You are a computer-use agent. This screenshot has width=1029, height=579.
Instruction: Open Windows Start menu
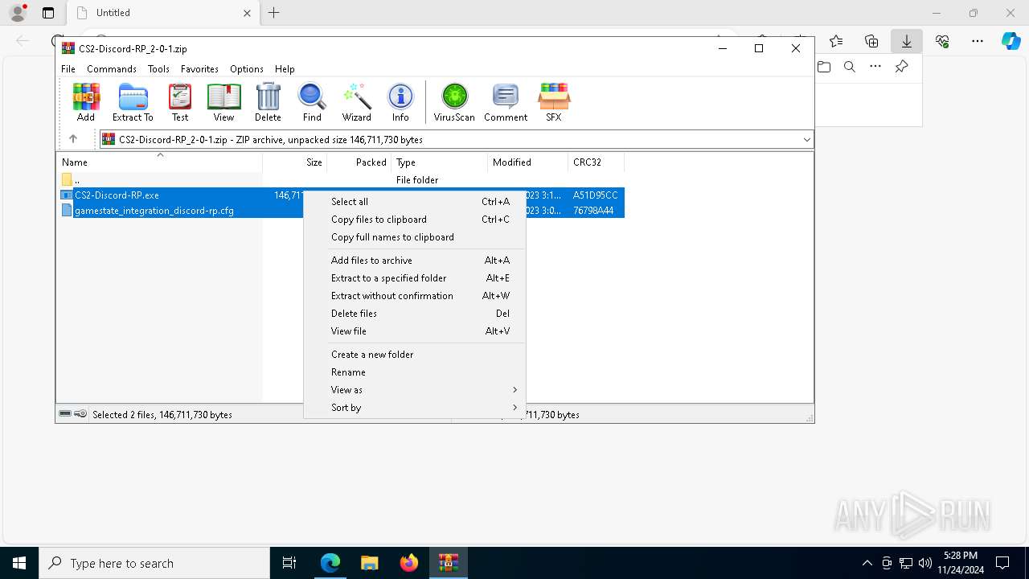tap(19, 563)
